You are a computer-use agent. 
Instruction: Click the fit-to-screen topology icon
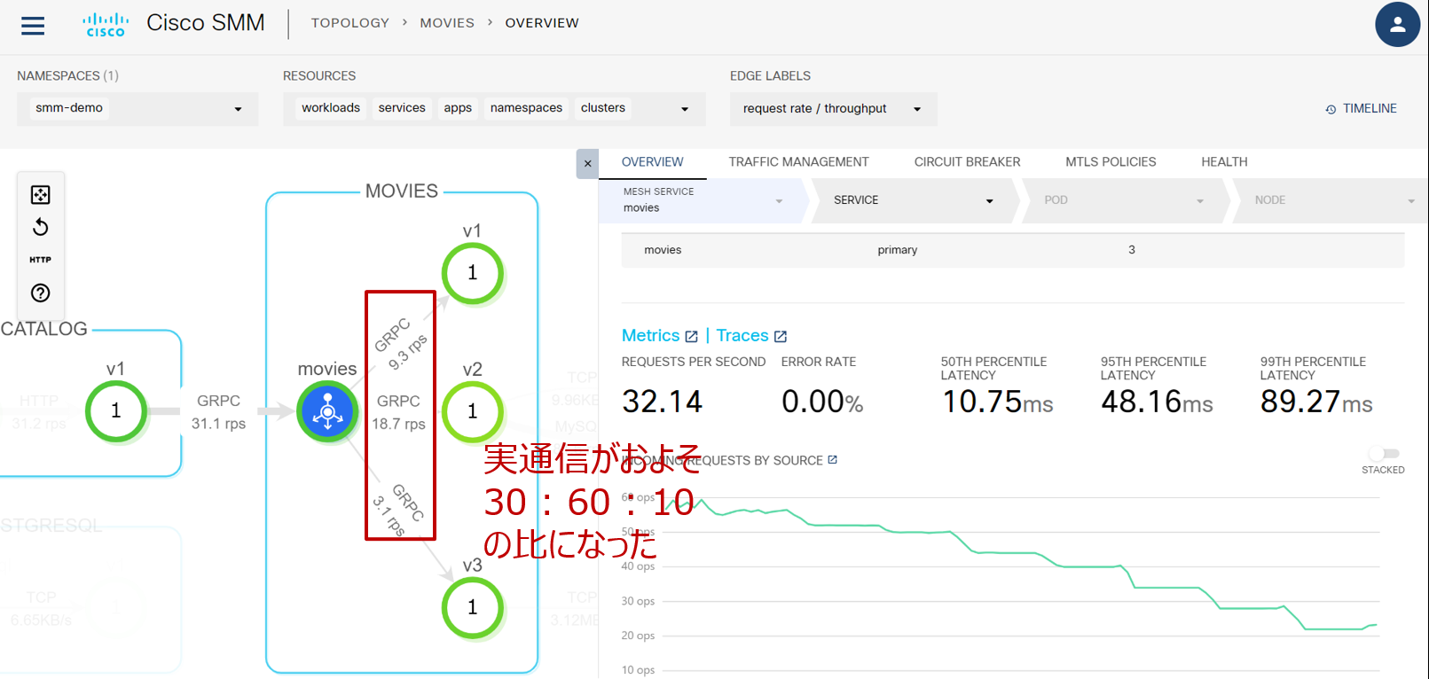(41, 194)
